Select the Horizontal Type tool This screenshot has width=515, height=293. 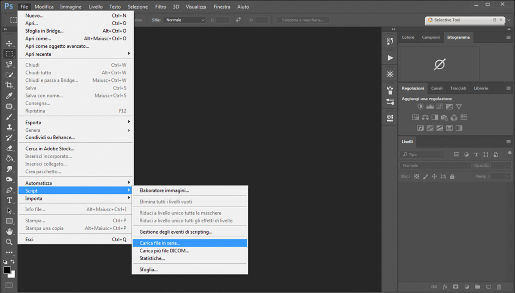coord(9,200)
